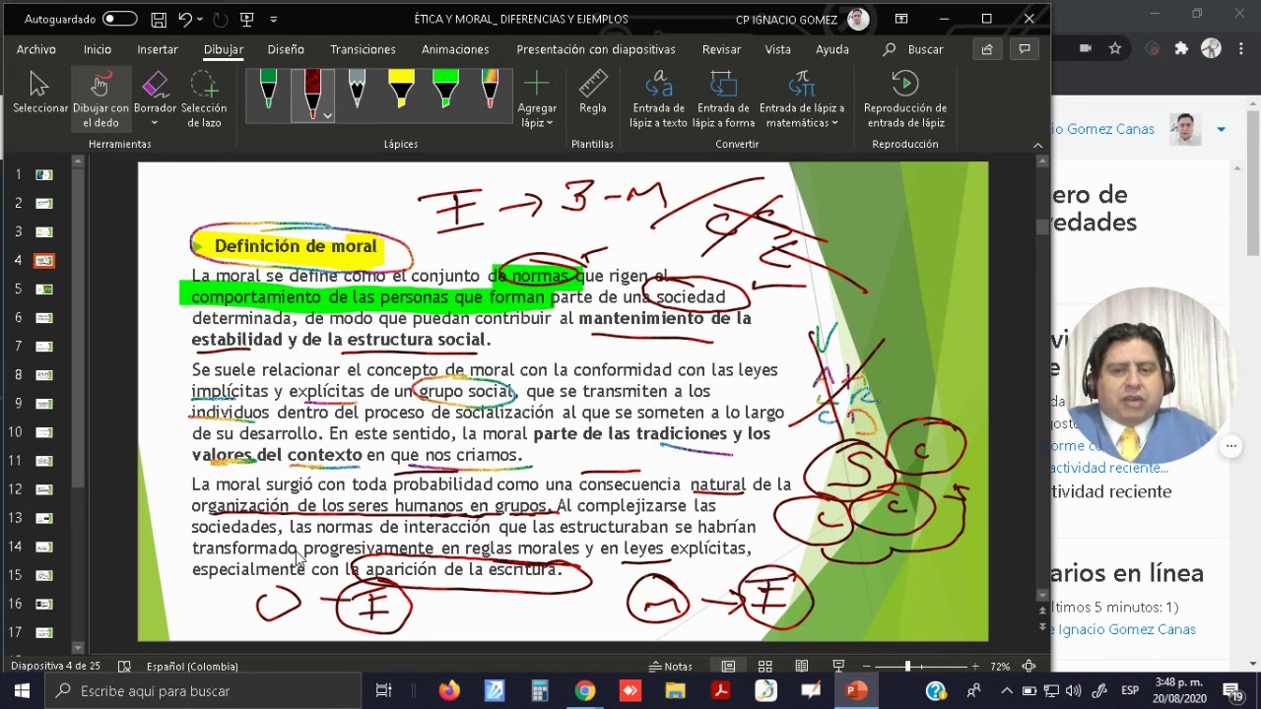Activate Selección de lazo tool
Image resolution: width=1261 pixels, height=709 pixels.
204,99
